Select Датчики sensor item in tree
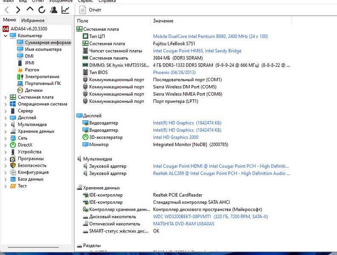The width and height of the screenshot is (337, 255). [x=34, y=90]
